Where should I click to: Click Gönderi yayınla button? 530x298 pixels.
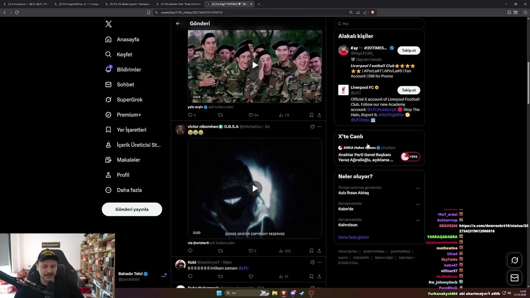[x=132, y=209]
